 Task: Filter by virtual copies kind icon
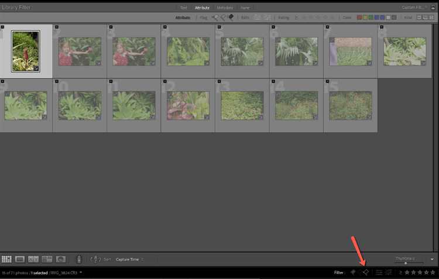(426, 18)
